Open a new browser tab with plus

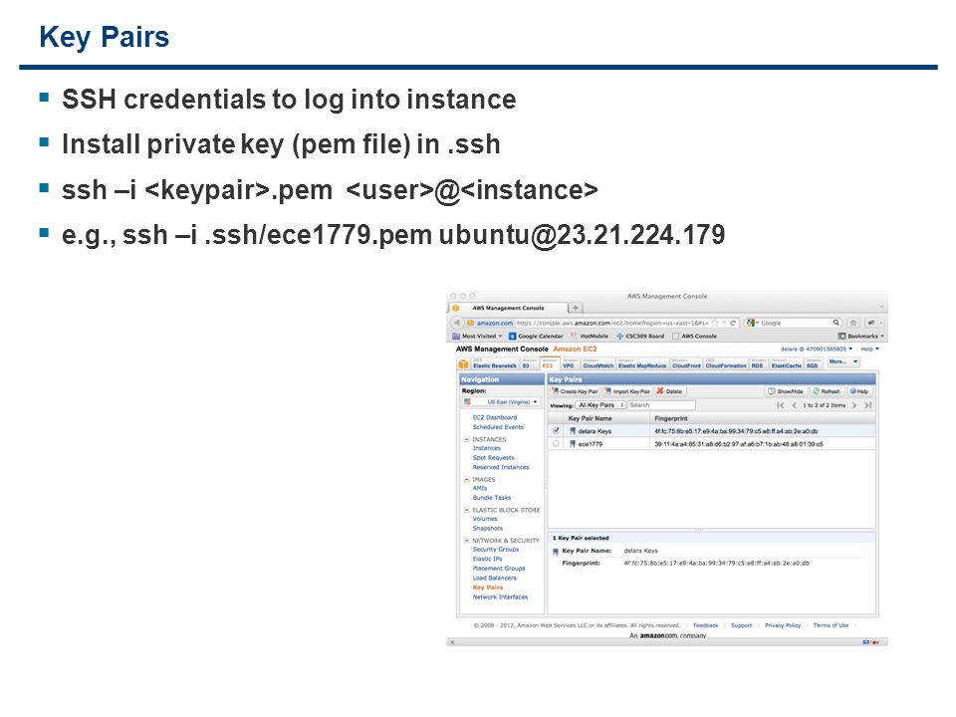(575, 308)
